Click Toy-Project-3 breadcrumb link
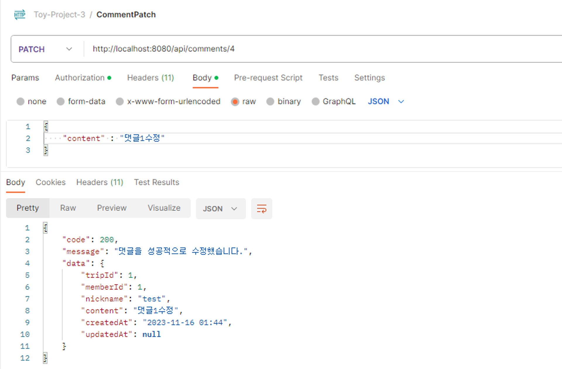This screenshot has width=562, height=369. tap(59, 14)
